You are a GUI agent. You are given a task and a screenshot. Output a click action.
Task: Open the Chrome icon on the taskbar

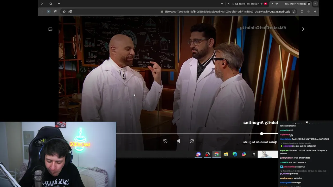point(216,154)
